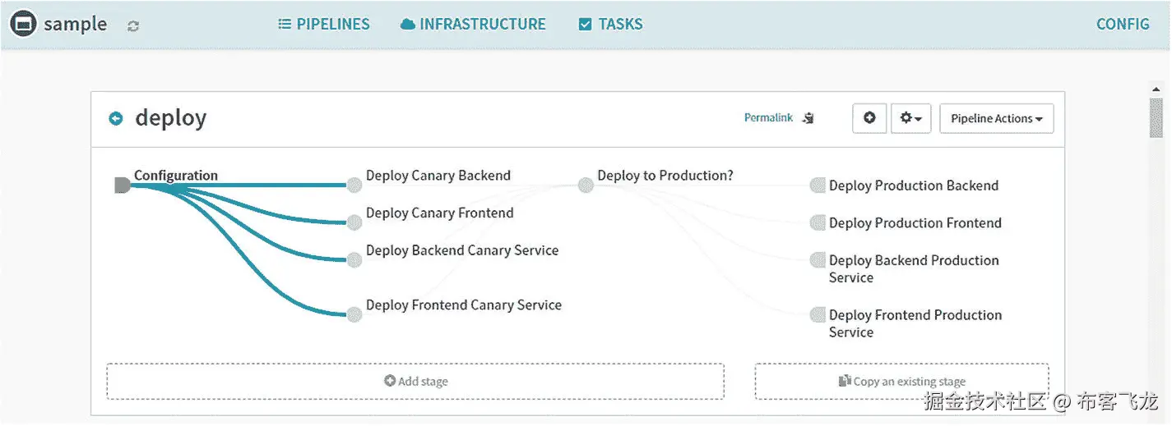Screen dimensions: 1172x426
Task: Select the Deploy Frontend Canary Service node
Action: click(x=354, y=314)
